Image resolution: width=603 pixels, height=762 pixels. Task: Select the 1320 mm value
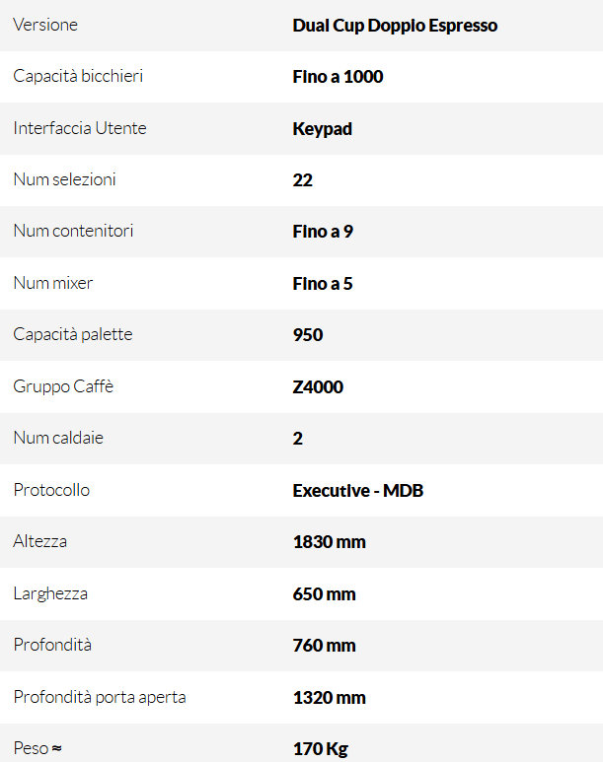click(x=329, y=698)
